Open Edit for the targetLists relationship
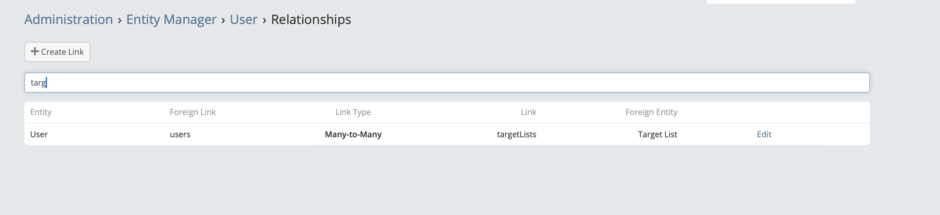Image resolution: width=940 pixels, height=215 pixels. 764,134
